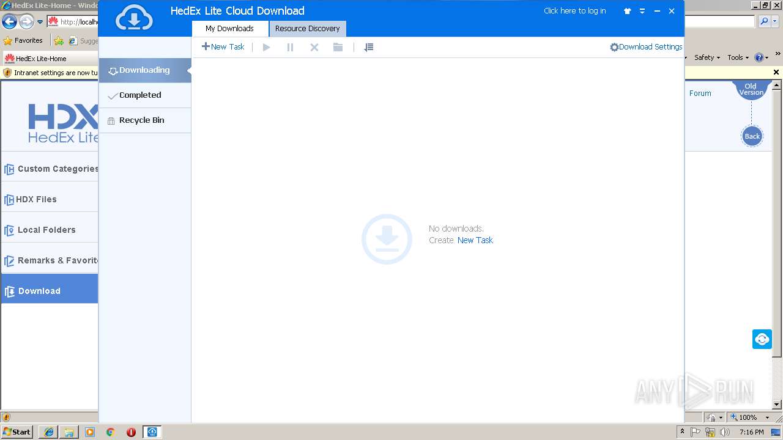Show hidden tray icons arrow
This screenshot has height=440, width=783.
coord(682,432)
